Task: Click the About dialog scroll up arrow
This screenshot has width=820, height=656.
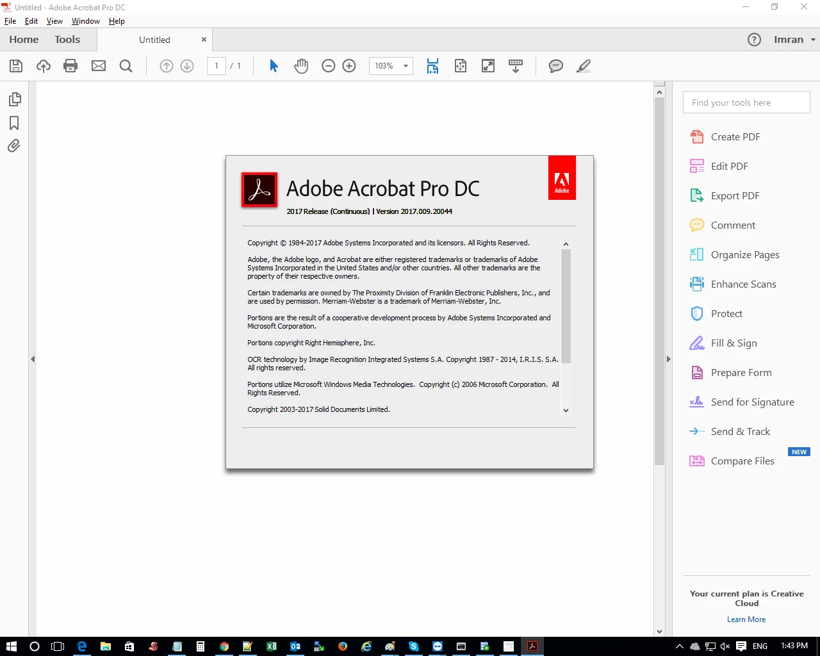Action: pos(566,244)
